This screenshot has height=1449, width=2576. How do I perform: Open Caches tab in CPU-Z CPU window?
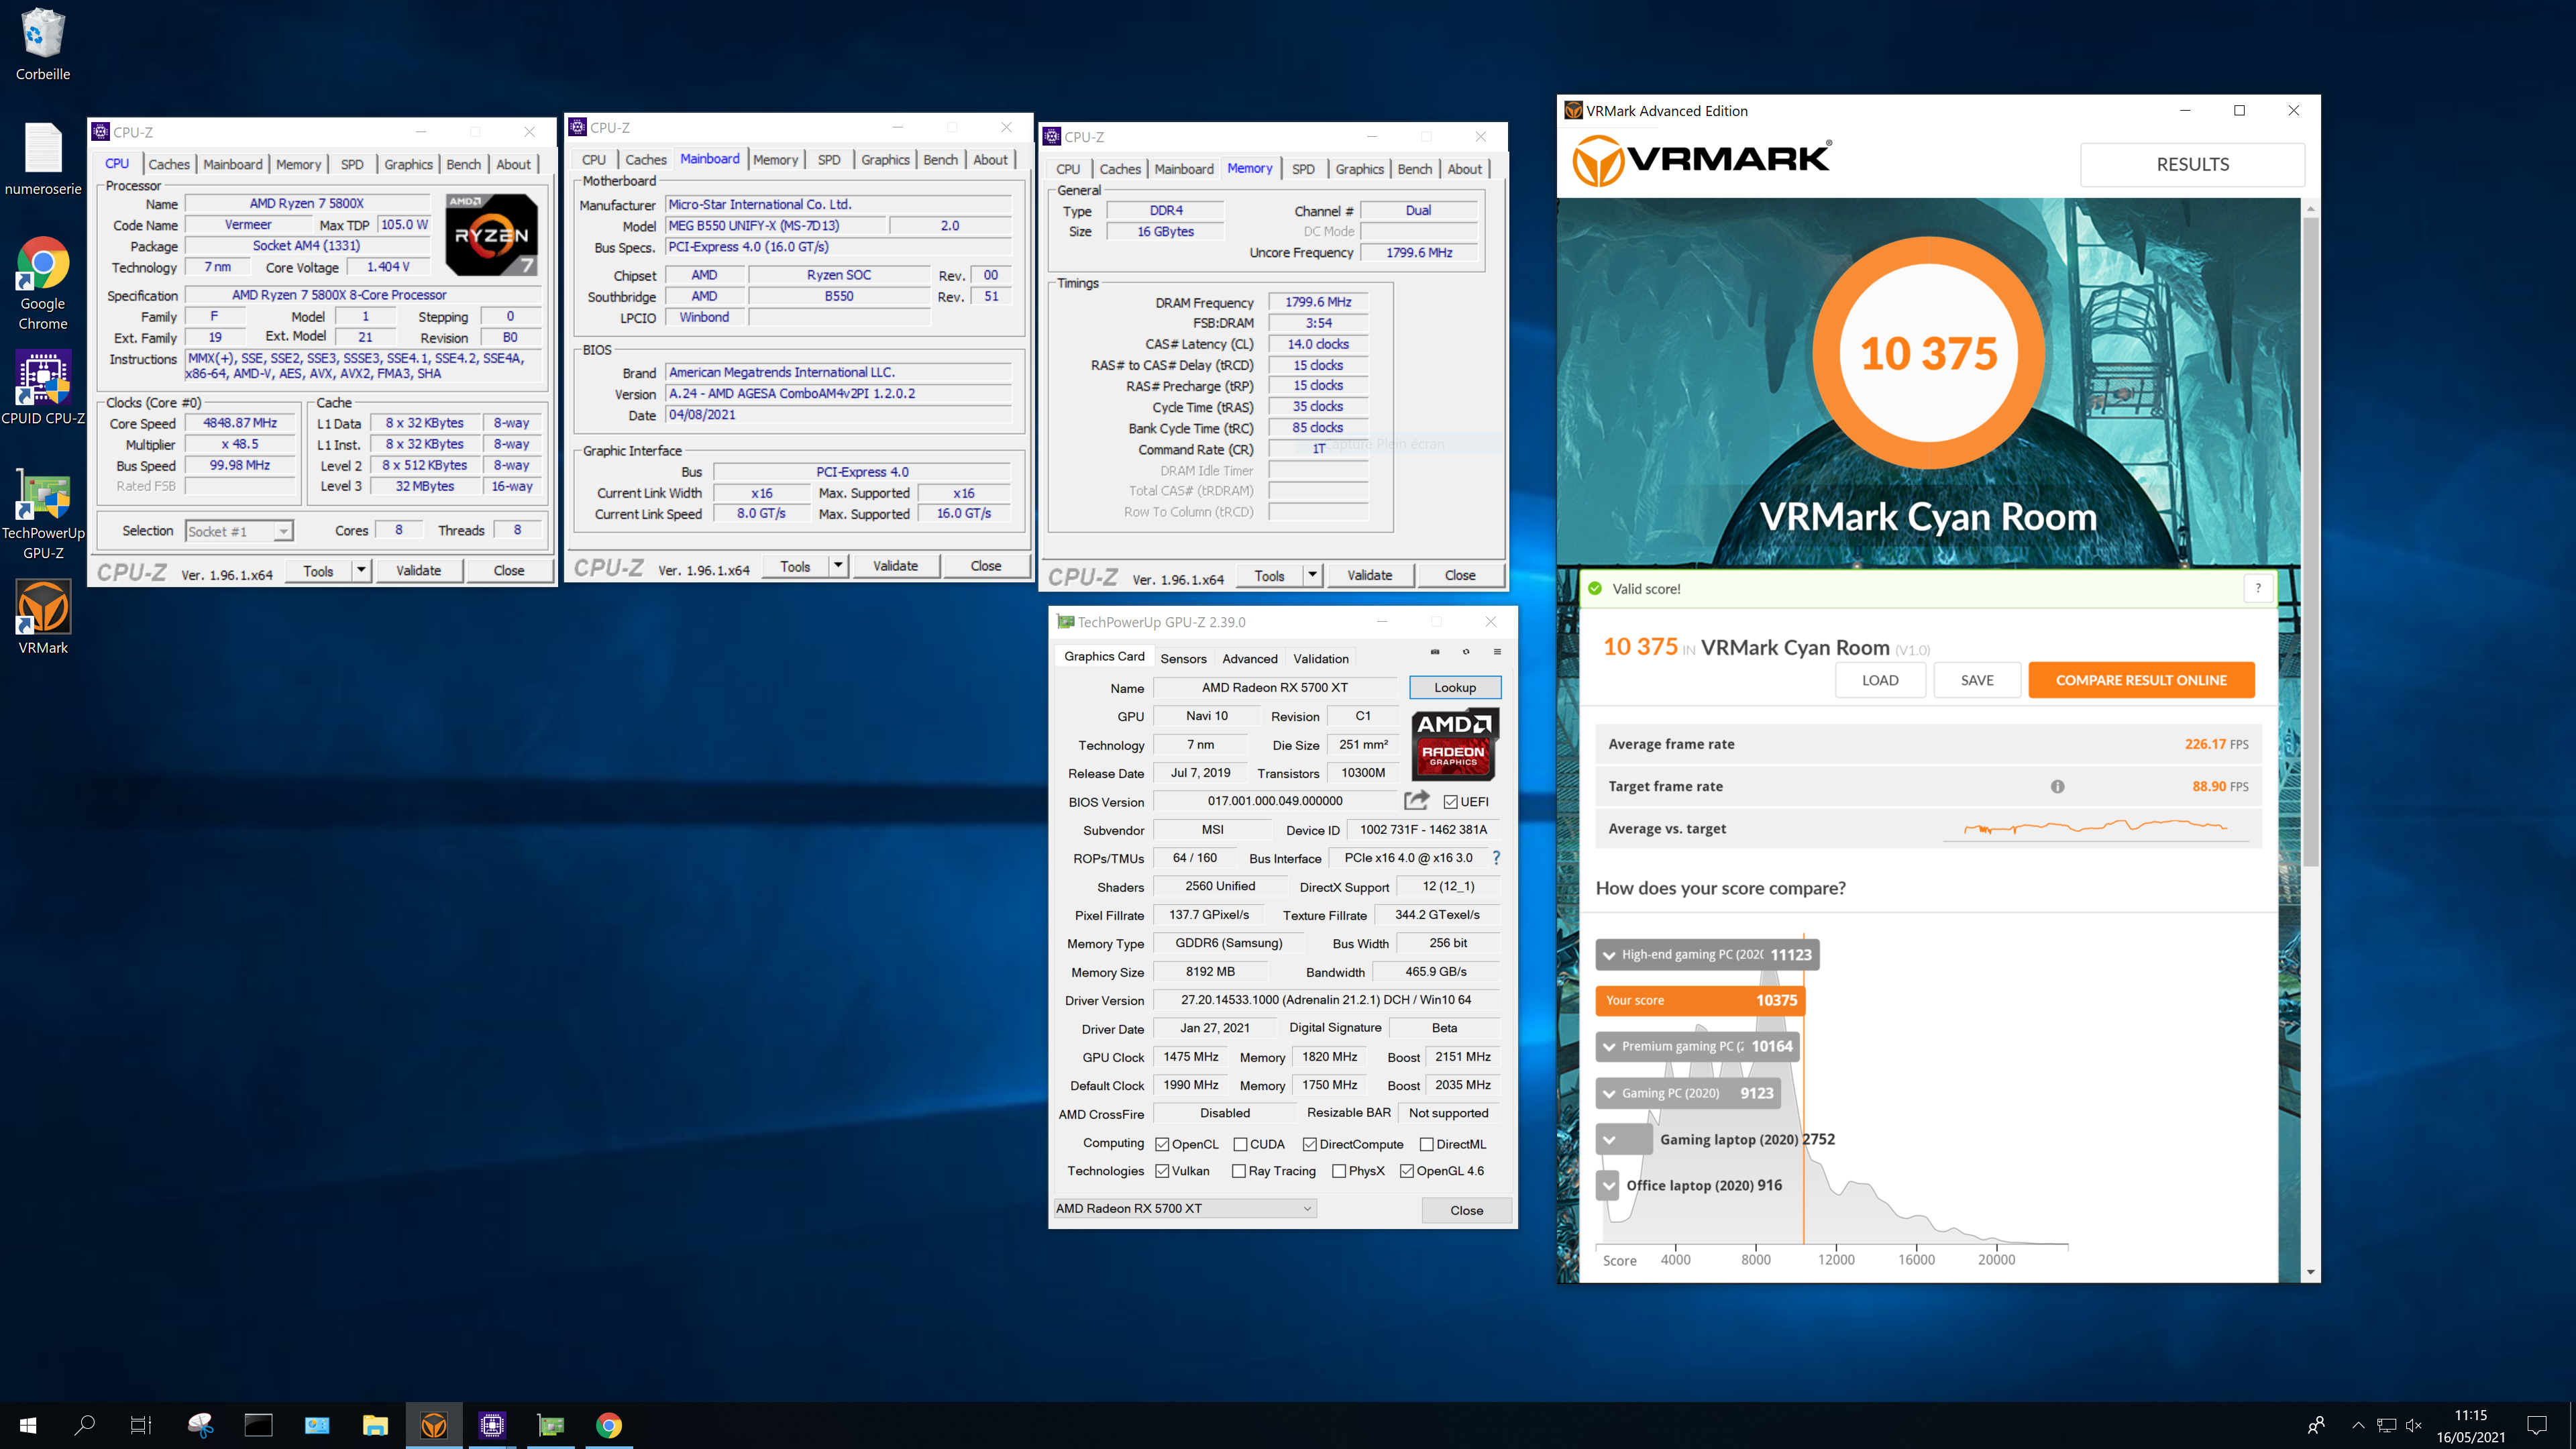[169, 164]
